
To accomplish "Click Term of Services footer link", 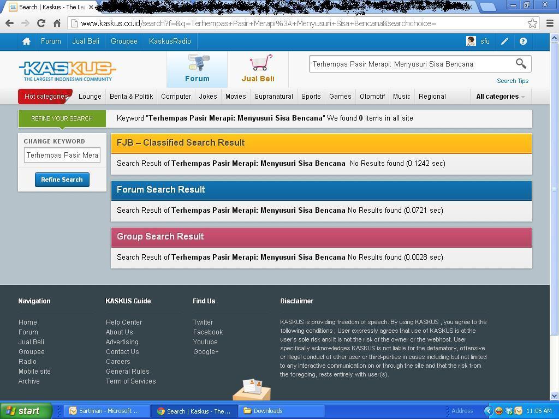I will tap(130, 381).
